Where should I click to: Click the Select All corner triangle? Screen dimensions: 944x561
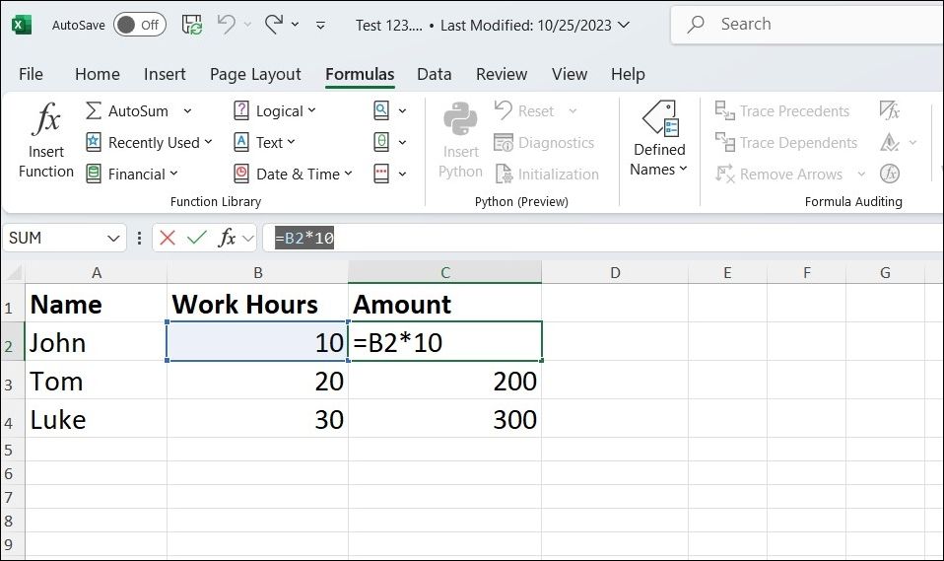13,273
